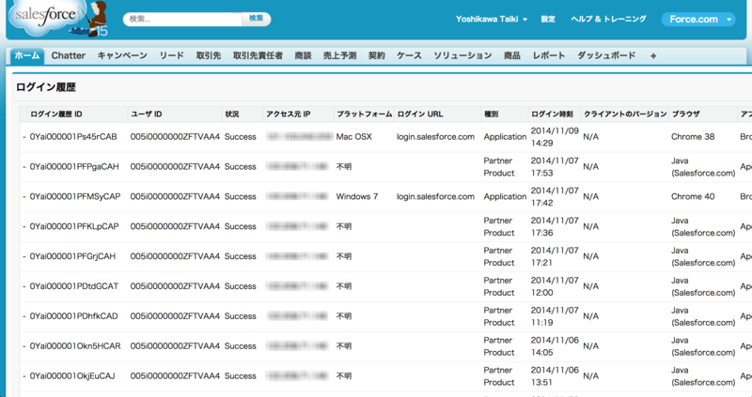Click the Mac OSX platform cell

click(354, 137)
